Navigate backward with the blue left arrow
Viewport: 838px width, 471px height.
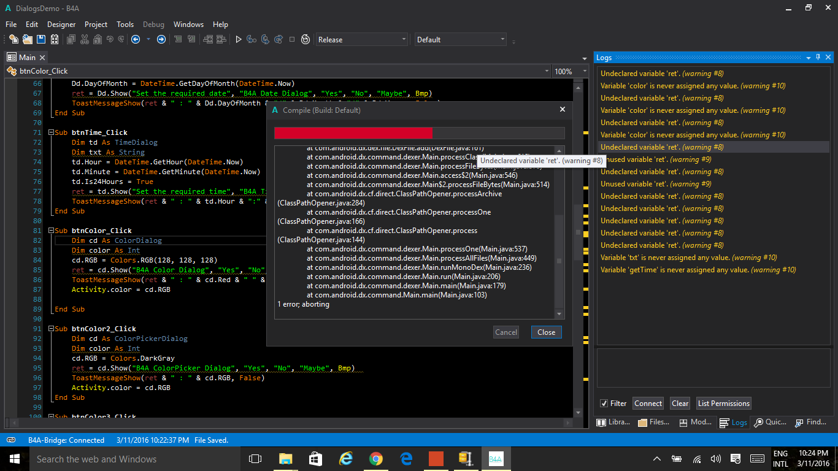pyautogui.click(x=136, y=39)
